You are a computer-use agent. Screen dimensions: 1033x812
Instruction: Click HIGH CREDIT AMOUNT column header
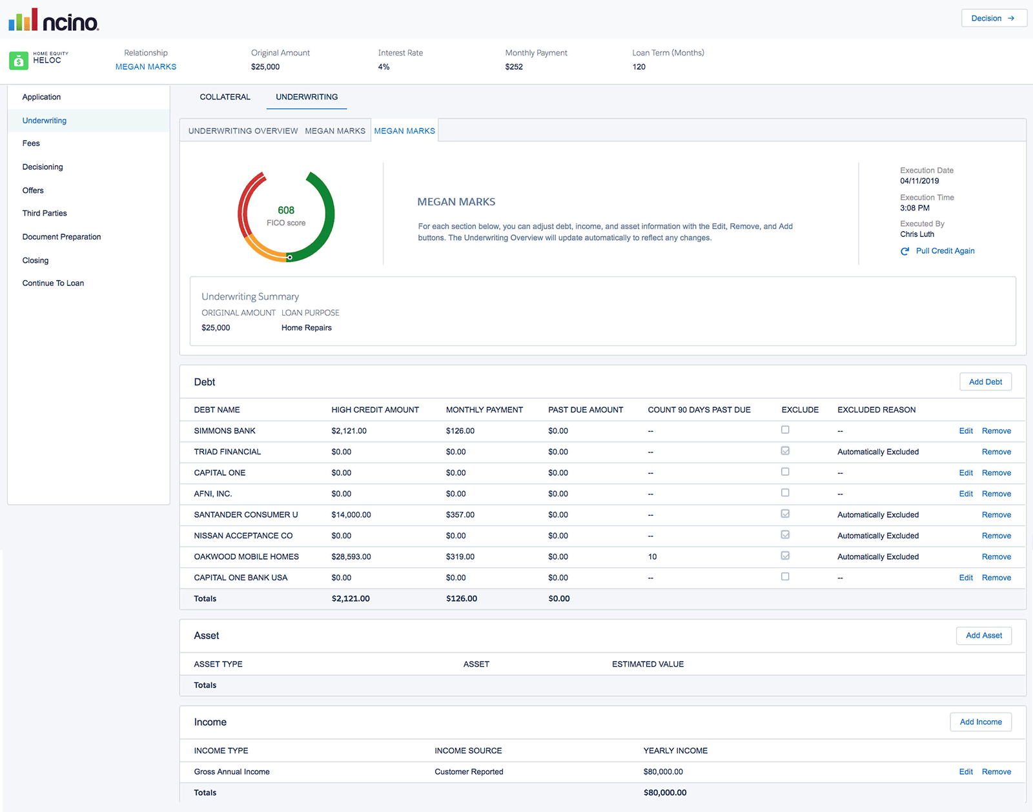[375, 410]
